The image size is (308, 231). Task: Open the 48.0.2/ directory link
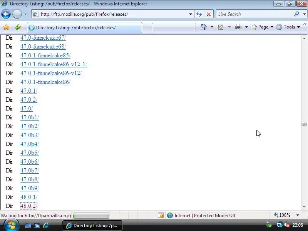pos(28,206)
